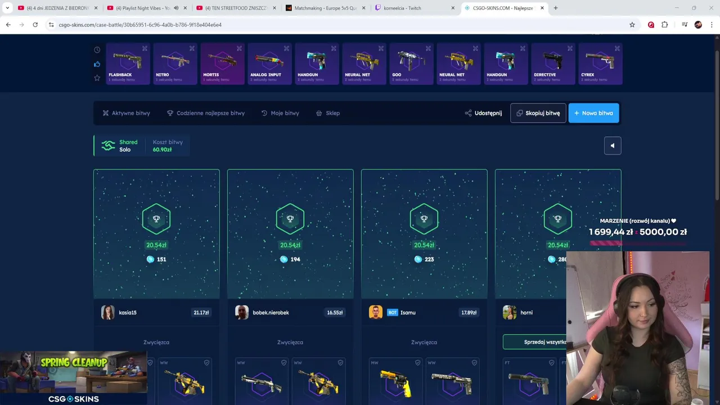
Task: Open the Extensions puzzle menu
Action: (665, 25)
